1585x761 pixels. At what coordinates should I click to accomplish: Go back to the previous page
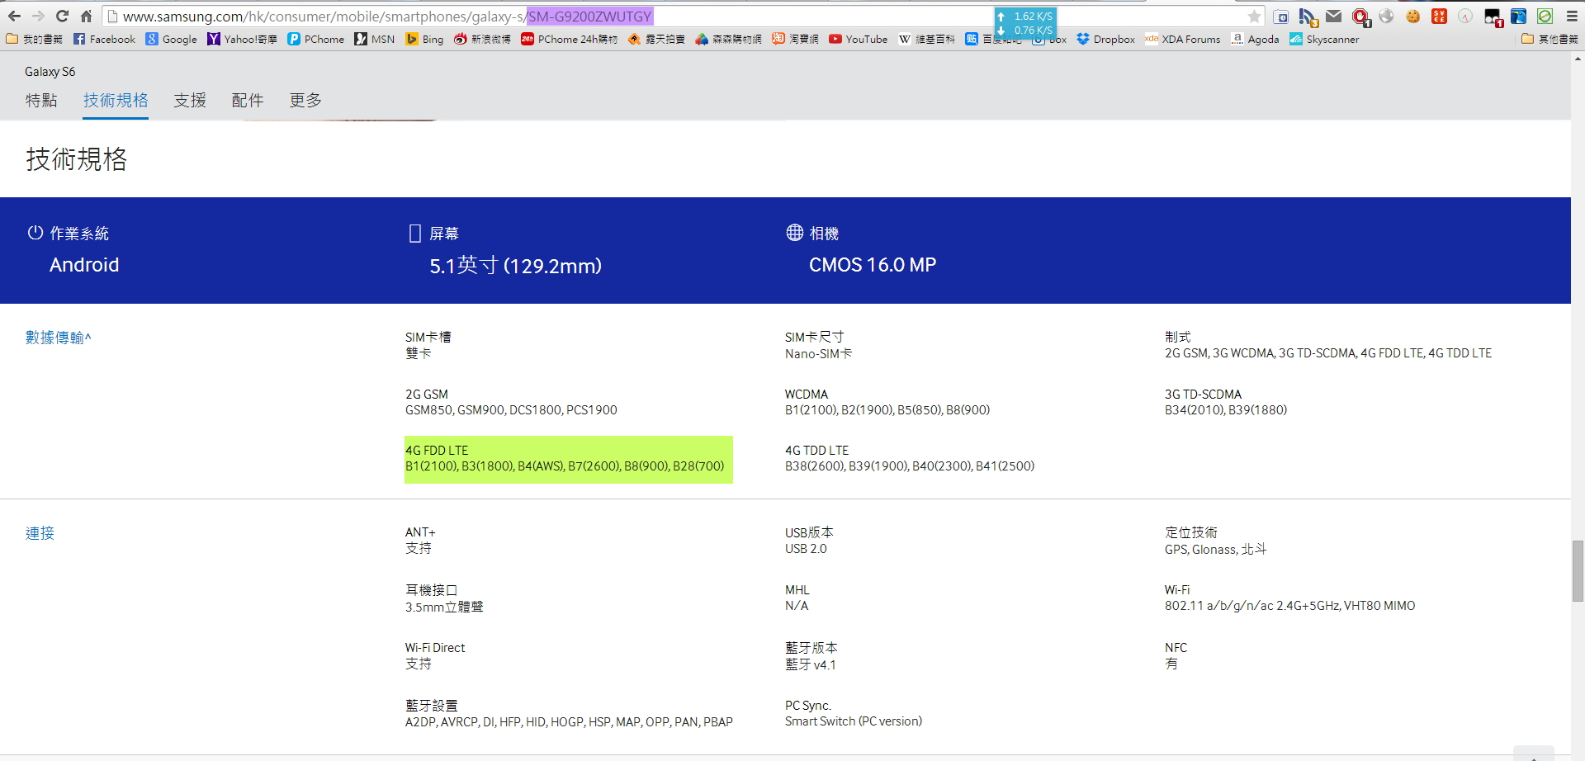point(14,16)
